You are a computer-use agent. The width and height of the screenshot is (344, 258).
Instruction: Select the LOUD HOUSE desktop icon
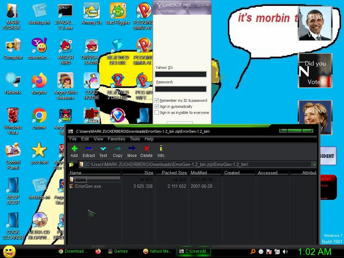(91, 86)
